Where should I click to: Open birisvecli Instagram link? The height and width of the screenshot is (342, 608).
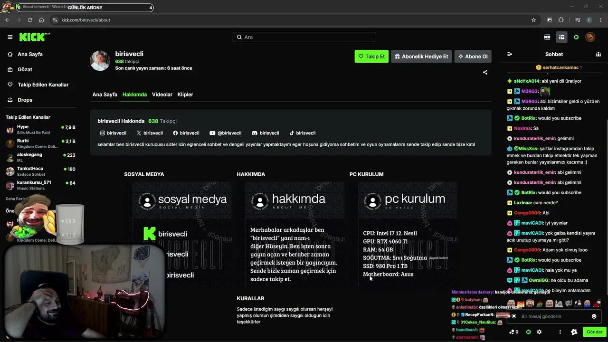click(x=113, y=133)
